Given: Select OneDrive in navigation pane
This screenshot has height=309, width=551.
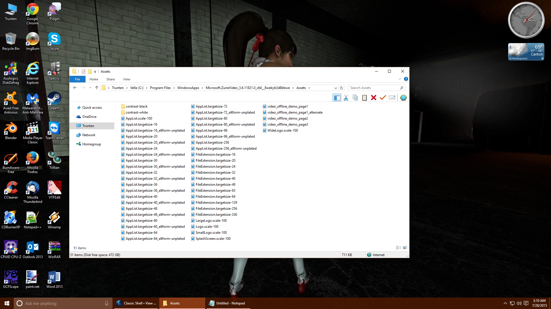Looking at the screenshot, I should pos(89,117).
